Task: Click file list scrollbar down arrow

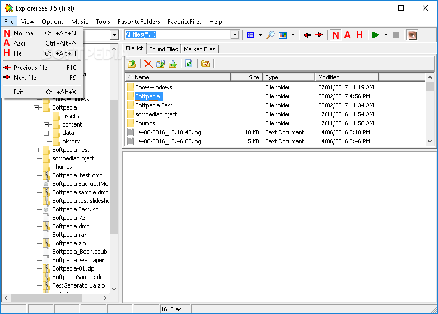Action: pos(430,141)
